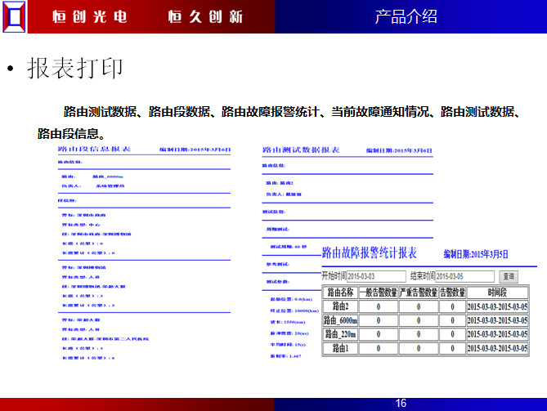Click the 路由故障报警统计报表 title

369,252
